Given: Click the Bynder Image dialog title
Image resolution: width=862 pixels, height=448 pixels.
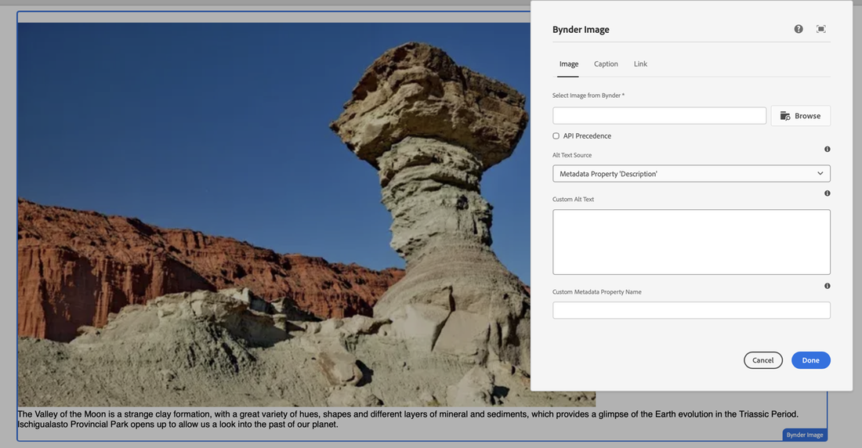Looking at the screenshot, I should coord(581,30).
